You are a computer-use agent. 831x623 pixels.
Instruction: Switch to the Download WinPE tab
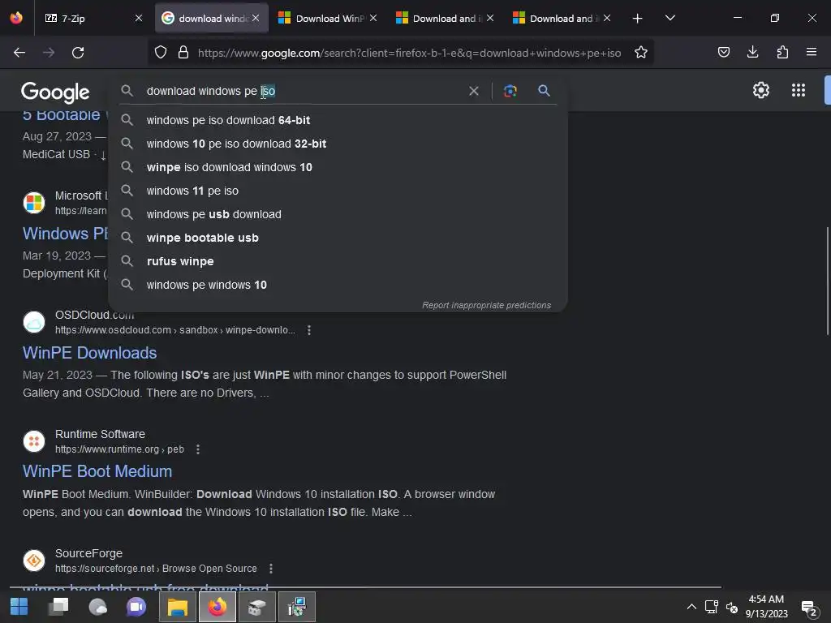click(x=329, y=19)
